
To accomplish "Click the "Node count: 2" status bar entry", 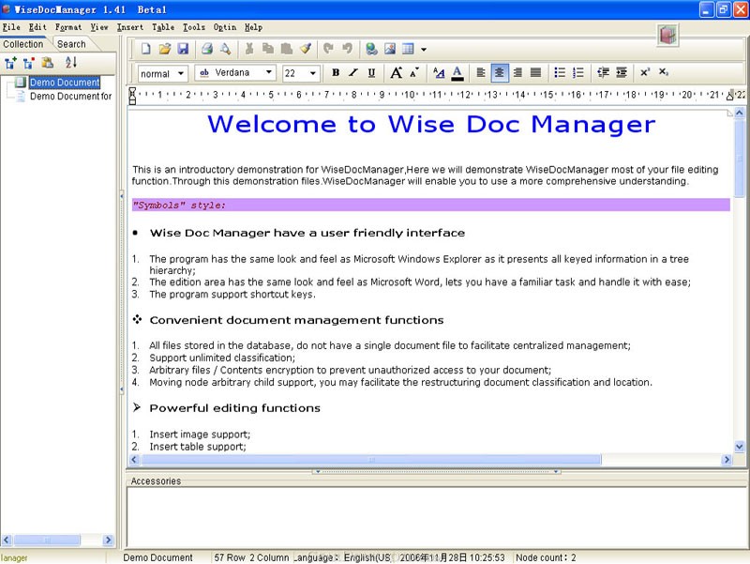I will coord(546,557).
